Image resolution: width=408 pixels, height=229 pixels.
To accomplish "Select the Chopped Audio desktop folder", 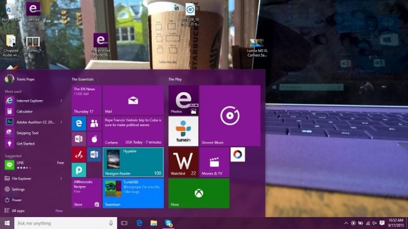I will [11, 45].
